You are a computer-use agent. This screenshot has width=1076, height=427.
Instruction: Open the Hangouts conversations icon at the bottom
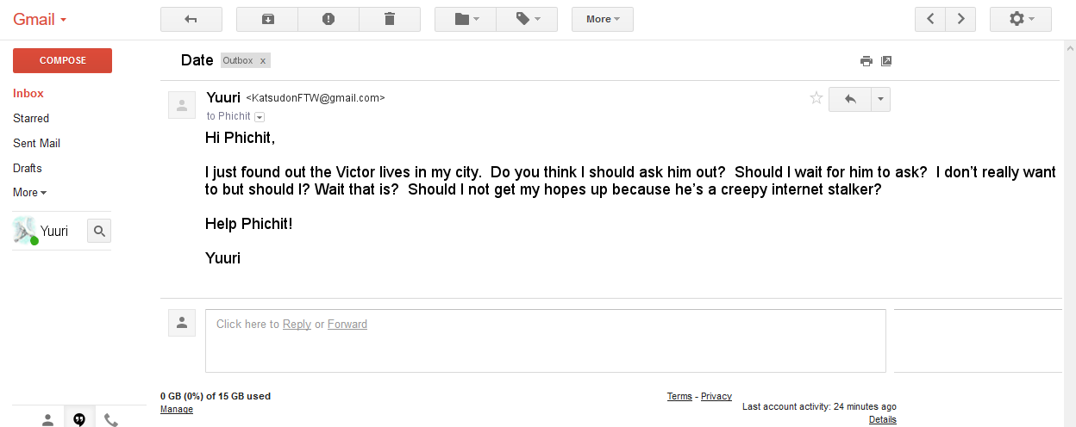pos(79,419)
